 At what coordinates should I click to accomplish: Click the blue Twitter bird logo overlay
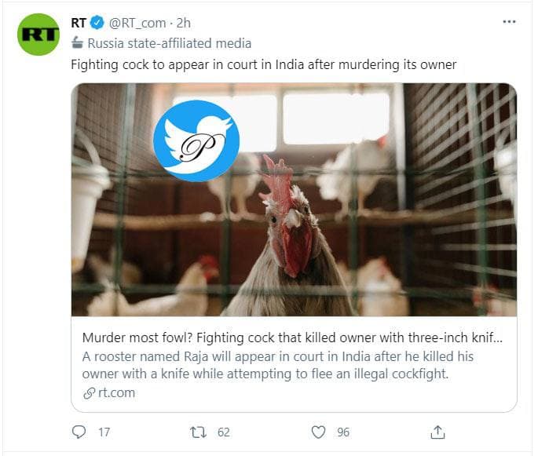point(196,140)
